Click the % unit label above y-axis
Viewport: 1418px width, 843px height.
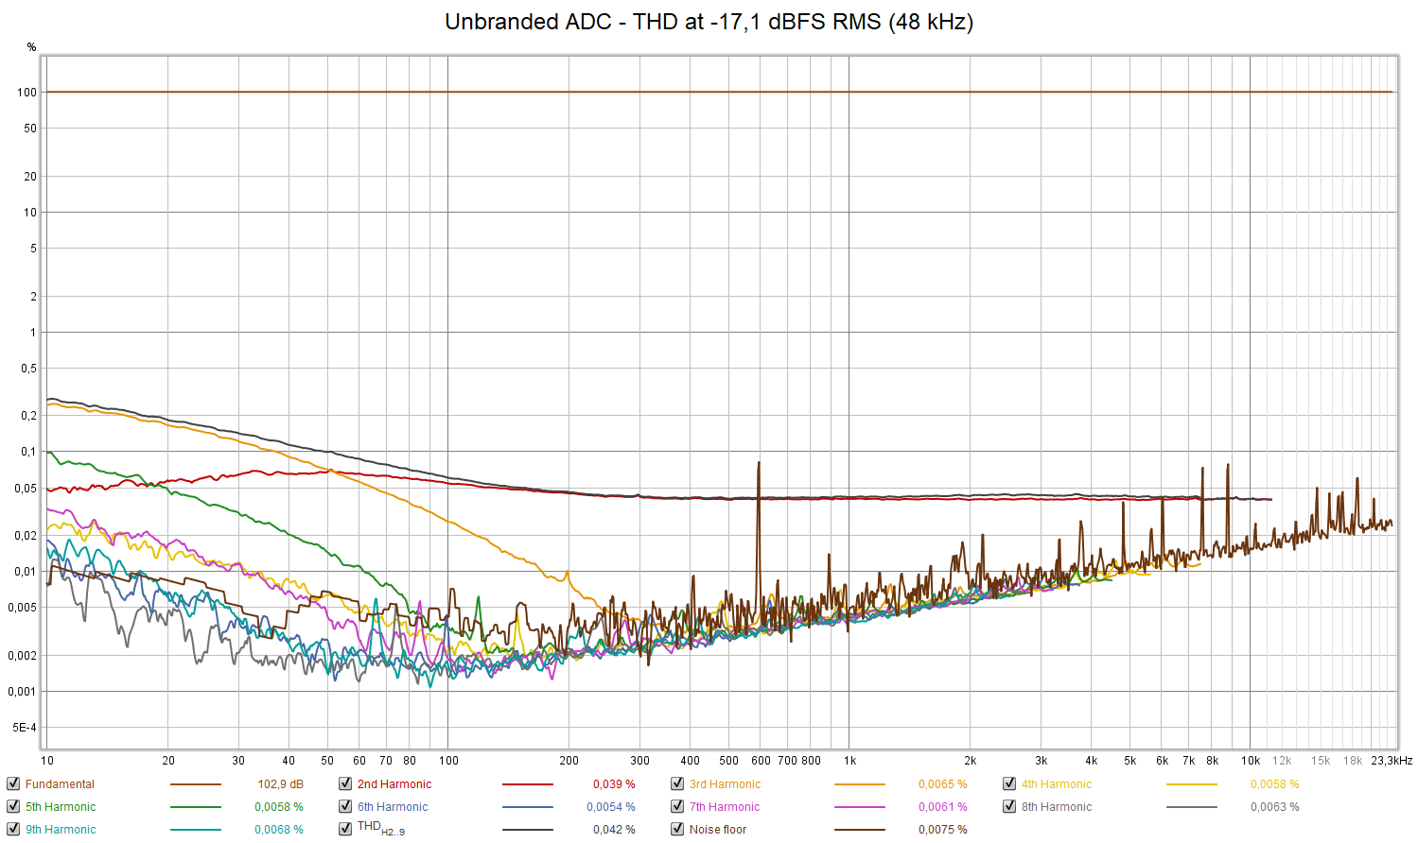tap(31, 47)
